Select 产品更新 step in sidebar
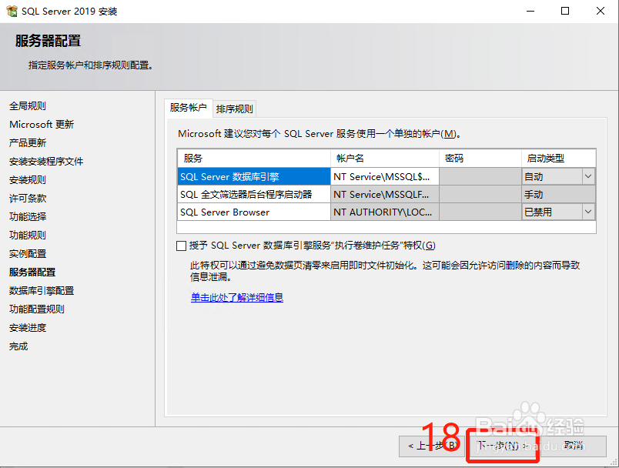The width and height of the screenshot is (619, 468). (28, 143)
